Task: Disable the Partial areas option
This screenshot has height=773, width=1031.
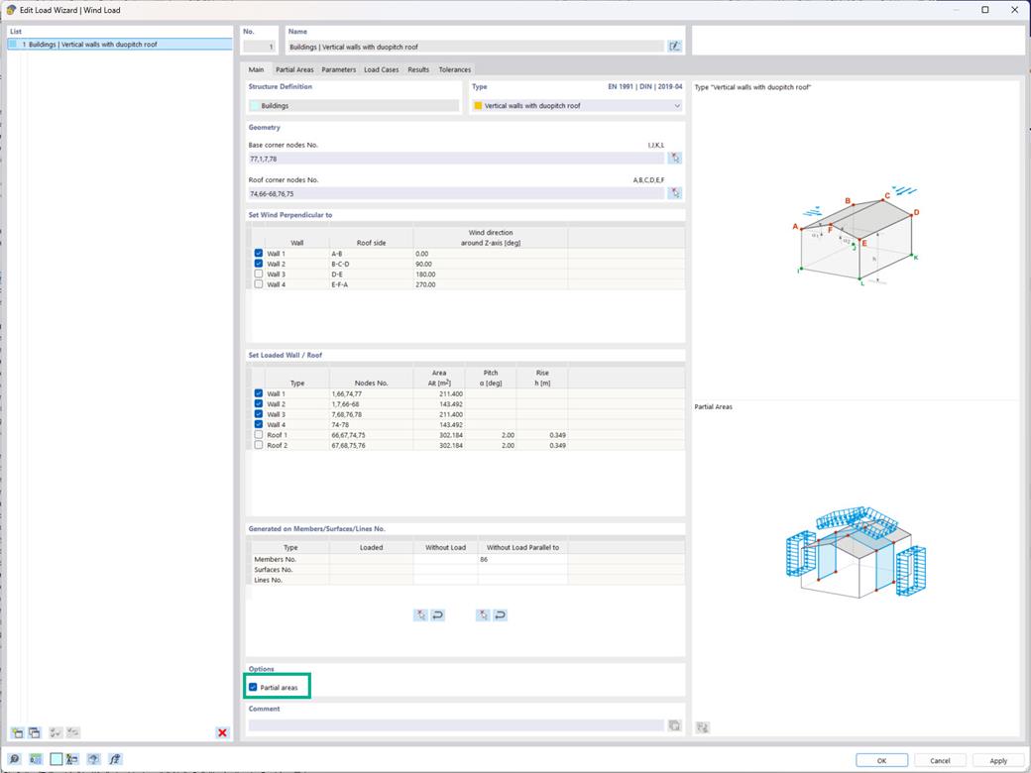Action: (x=252, y=686)
